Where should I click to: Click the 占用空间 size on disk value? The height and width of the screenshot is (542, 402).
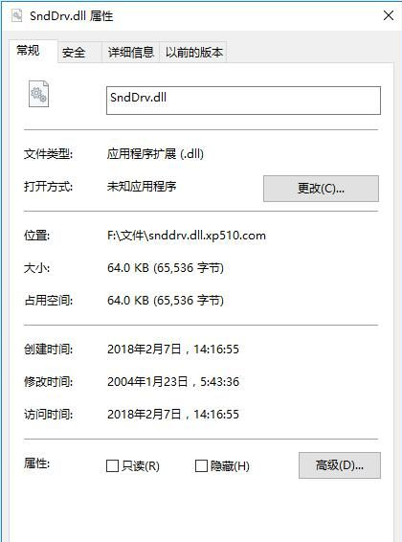click(166, 301)
